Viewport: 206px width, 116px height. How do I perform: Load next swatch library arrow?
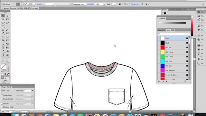tap(167, 82)
